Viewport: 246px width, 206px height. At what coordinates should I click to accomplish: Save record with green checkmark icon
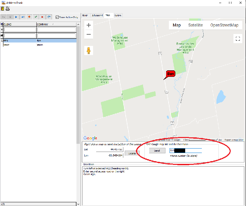click(x=36, y=17)
